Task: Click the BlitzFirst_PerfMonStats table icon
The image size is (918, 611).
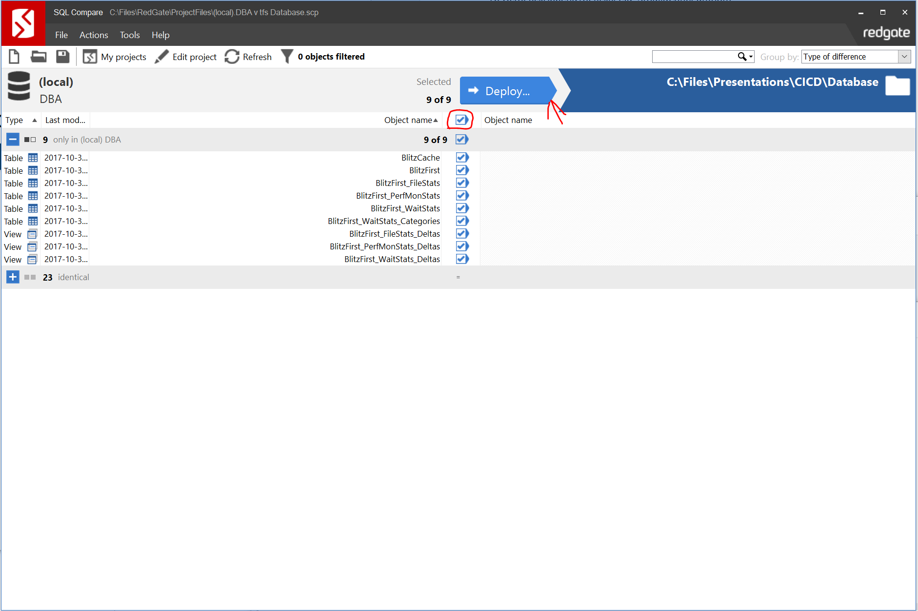Action: click(x=33, y=196)
